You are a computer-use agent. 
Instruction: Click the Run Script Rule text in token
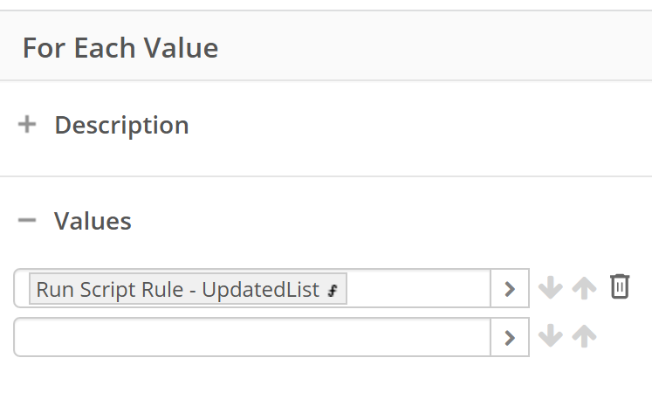(x=110, y=290)
